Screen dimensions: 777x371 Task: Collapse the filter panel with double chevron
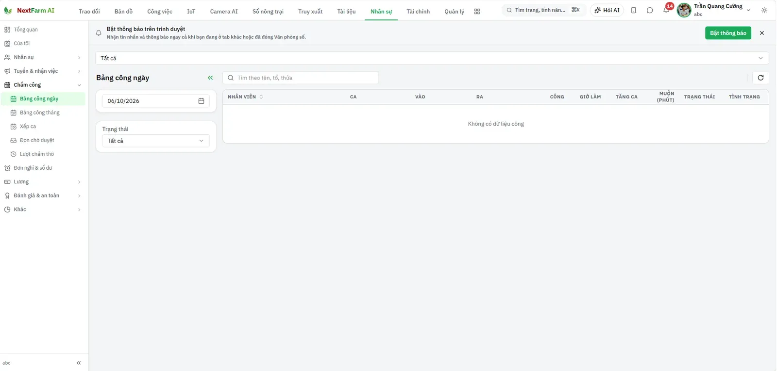(x=210, y=78)
